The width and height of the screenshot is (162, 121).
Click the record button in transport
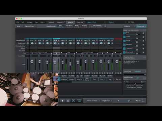coord(62,101)
